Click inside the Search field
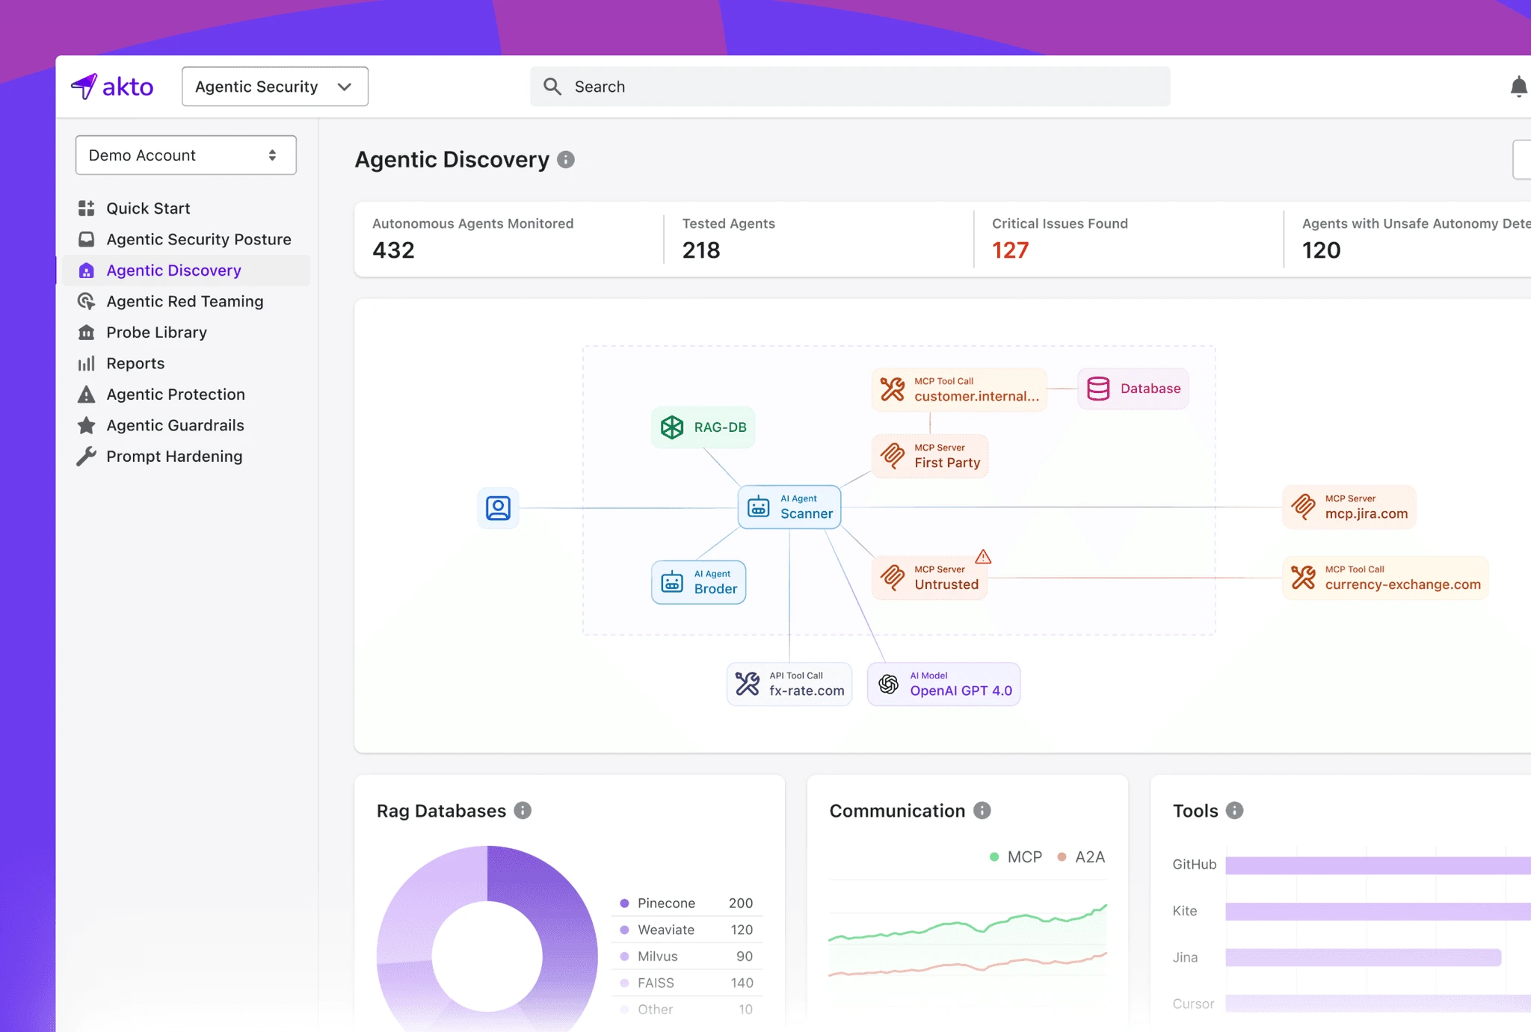1531x1032 pixels. click(851, 86)
